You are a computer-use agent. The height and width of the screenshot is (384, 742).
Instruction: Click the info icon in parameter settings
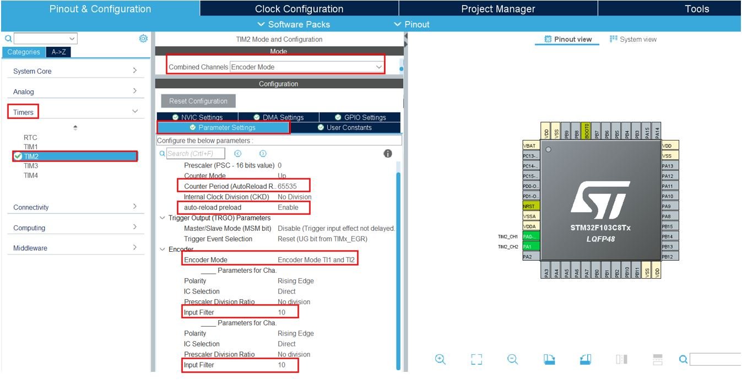tap(388, 154)
